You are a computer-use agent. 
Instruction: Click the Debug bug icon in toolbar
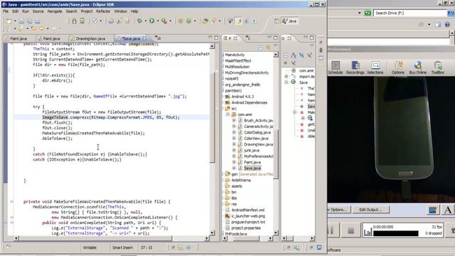[x=139, y=21]
